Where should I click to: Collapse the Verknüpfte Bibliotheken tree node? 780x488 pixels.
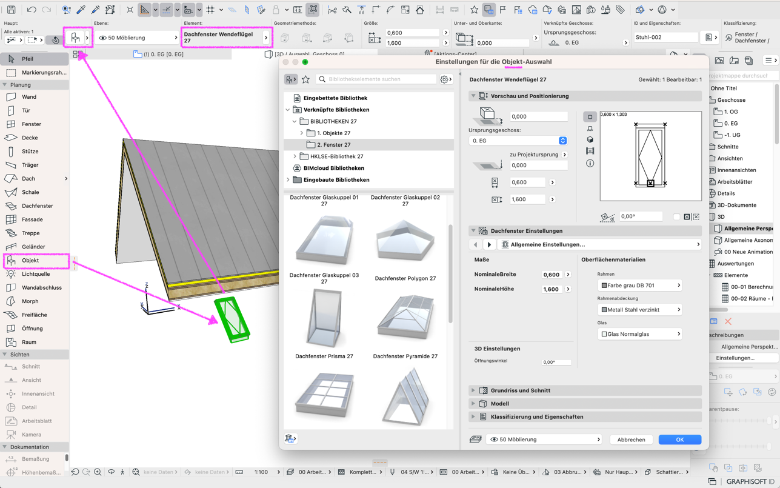pos(288,110)
